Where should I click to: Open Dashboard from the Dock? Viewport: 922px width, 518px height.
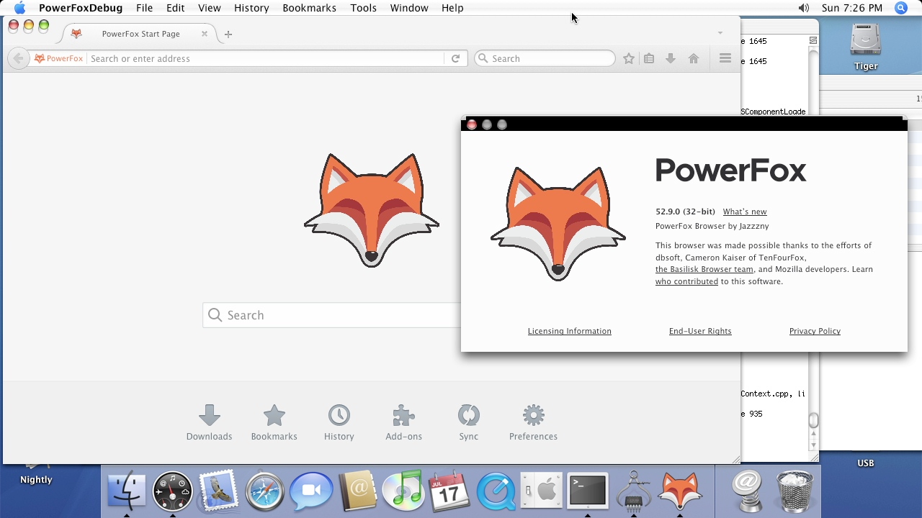[172, 491]
